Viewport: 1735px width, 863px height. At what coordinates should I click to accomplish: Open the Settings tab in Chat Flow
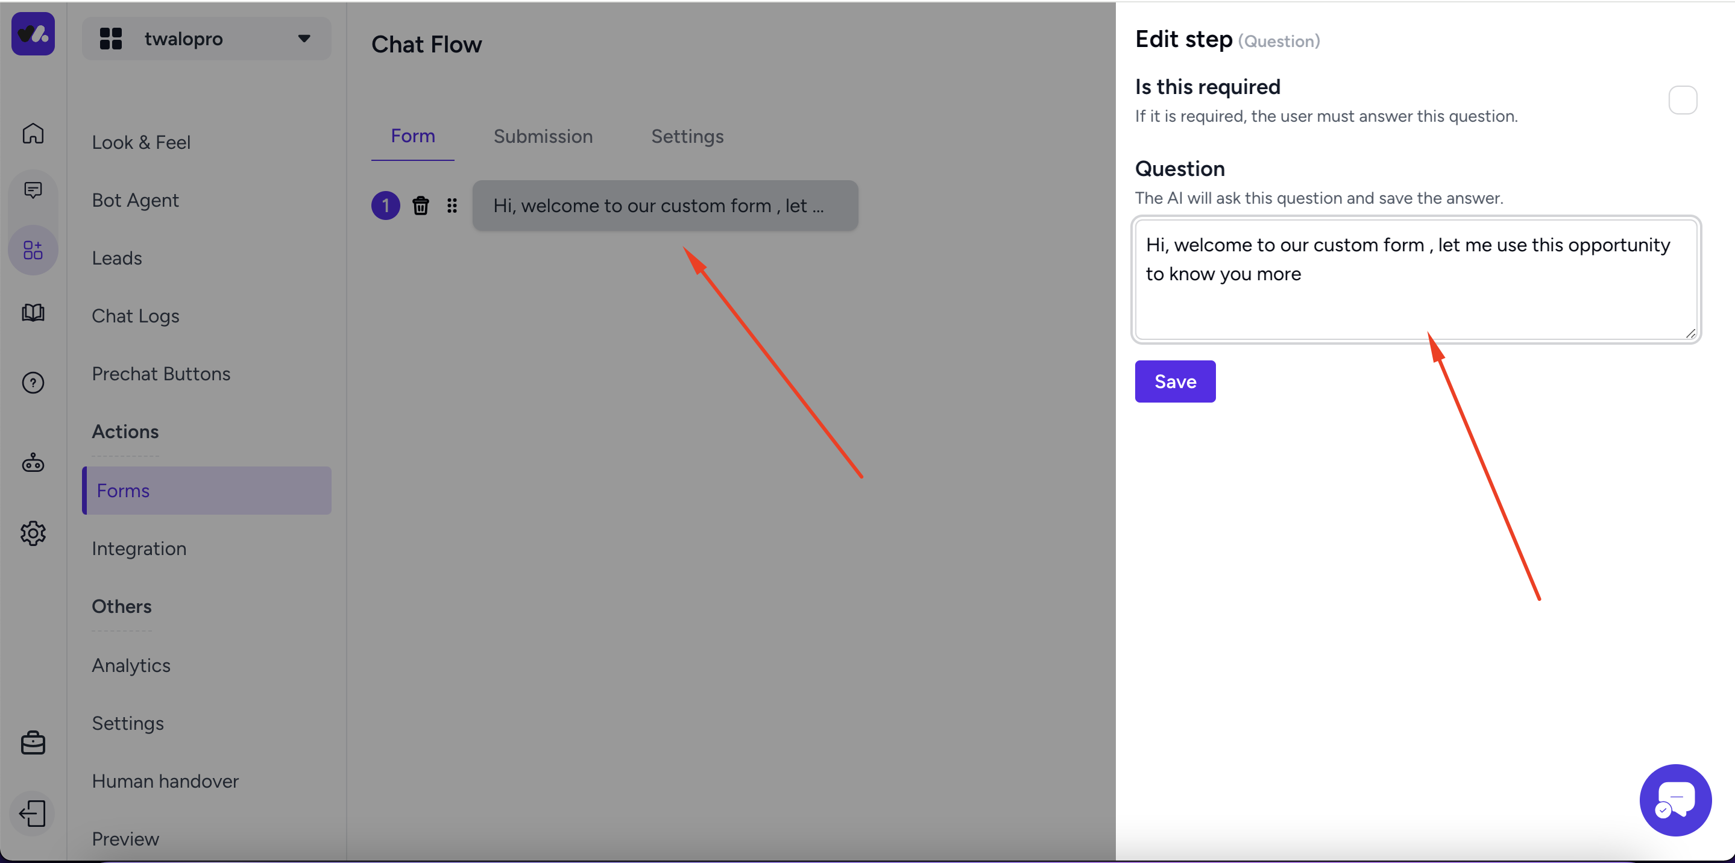click(x=687, y=137)
